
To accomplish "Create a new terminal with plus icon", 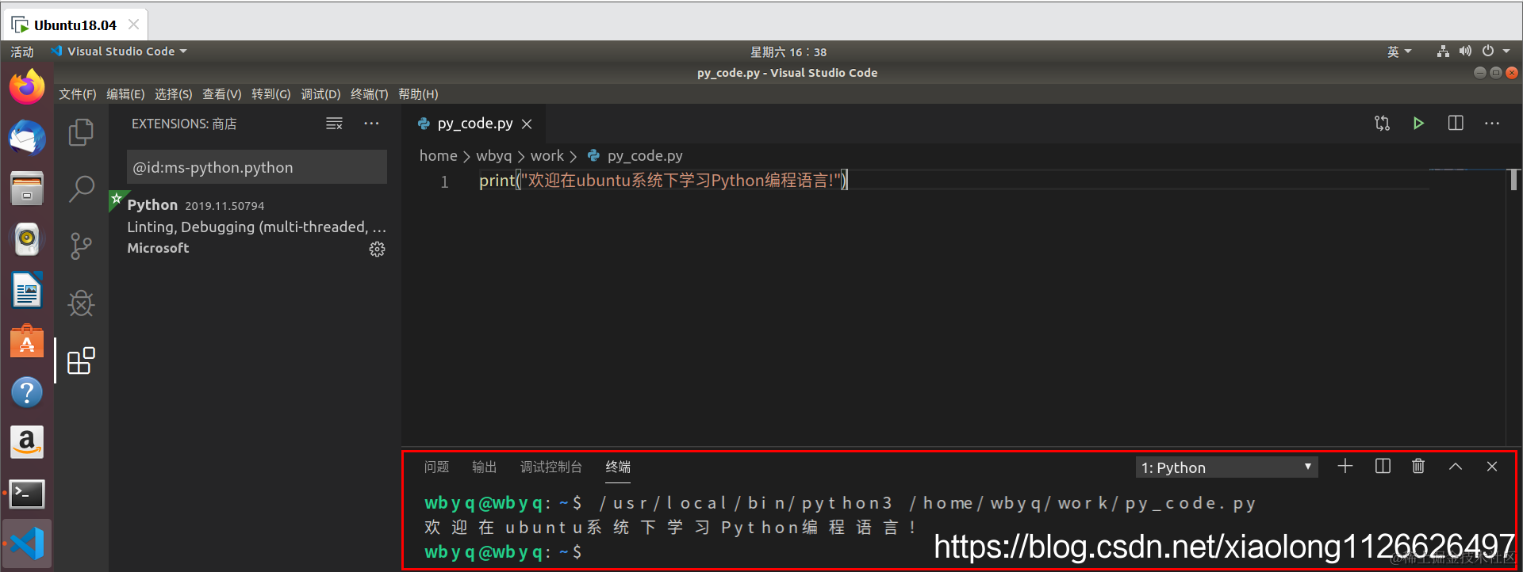I will 1345,466.
